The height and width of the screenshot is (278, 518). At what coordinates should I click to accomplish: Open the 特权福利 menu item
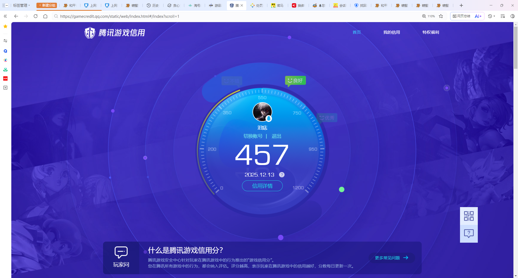pyautogui.click(x=431, y=32)
